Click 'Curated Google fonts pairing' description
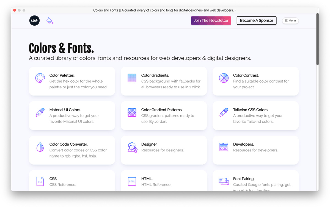 pyautogui.click(x=262, y=187)
